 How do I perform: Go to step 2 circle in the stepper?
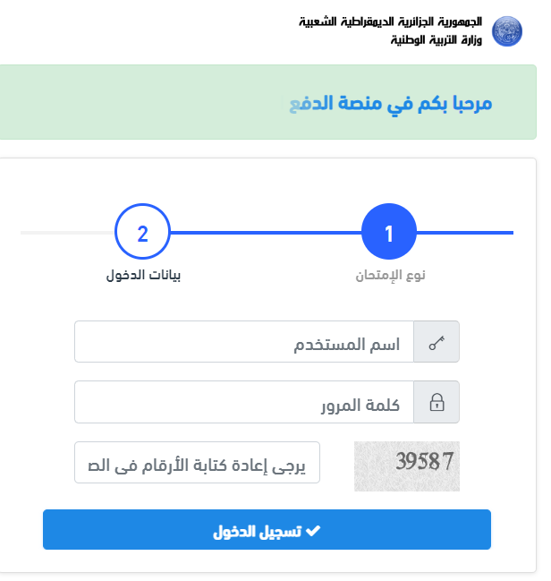(x=142, y=233)
